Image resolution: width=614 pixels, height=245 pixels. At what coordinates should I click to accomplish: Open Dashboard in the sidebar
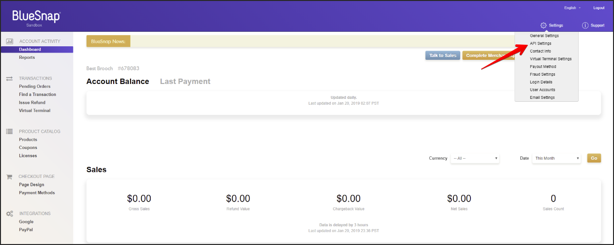point(36,49)
